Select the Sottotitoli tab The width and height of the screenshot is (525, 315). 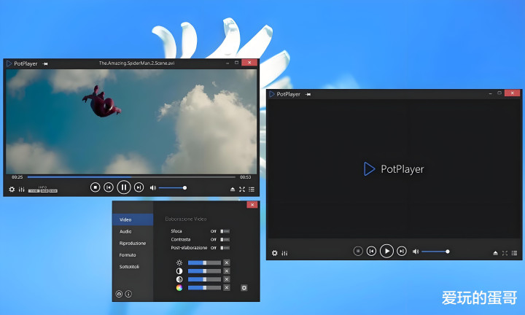(129, 267)
